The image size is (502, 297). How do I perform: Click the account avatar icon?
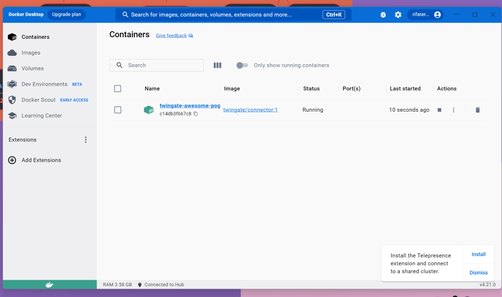(x=437, y=15)
